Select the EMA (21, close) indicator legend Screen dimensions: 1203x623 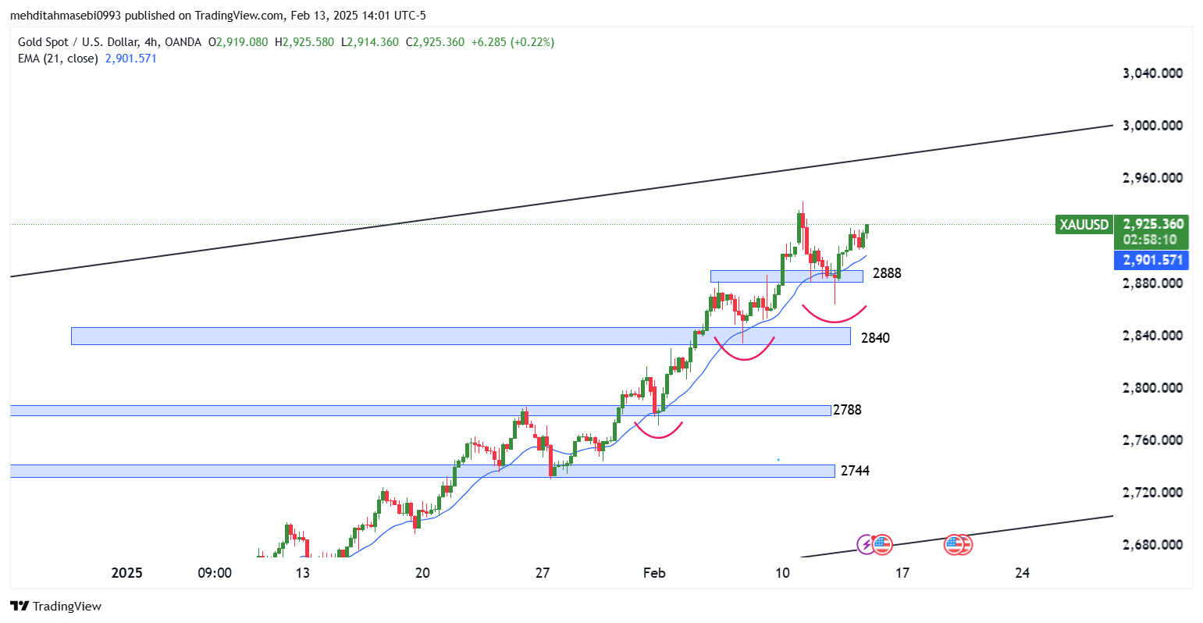point(58,59)
